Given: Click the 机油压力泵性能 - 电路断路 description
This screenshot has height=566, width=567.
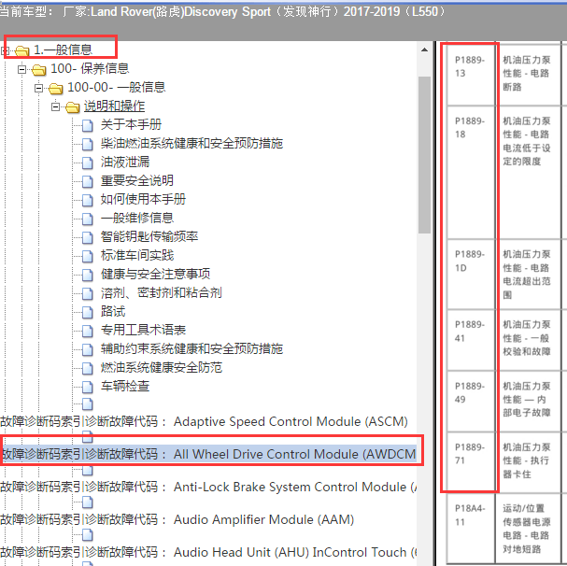Looking at the screenshot, I should [527, 74].
